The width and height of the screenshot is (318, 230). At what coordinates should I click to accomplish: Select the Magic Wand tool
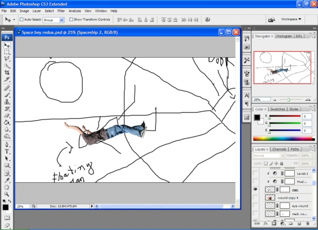point(7,66)
